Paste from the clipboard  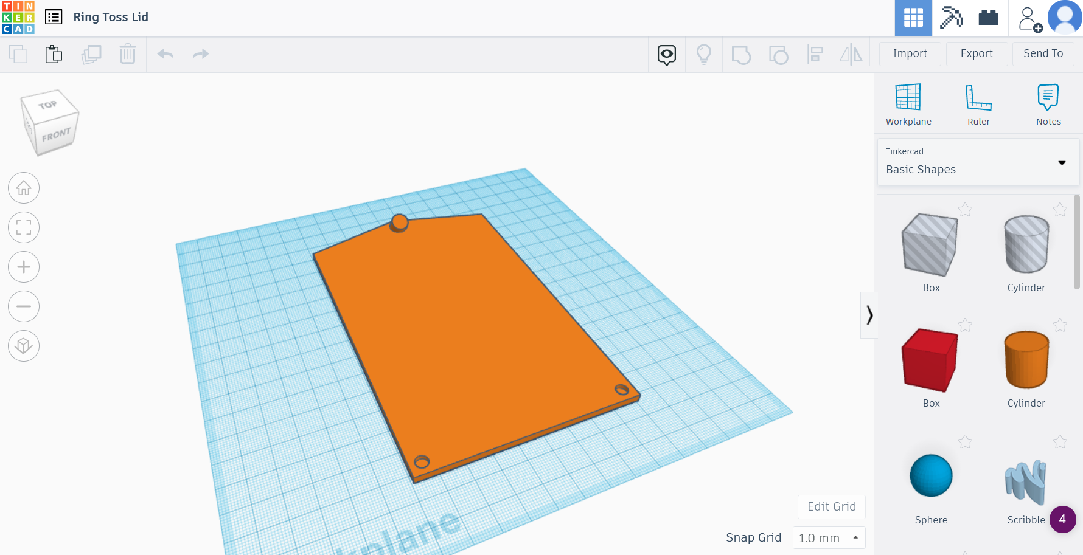coord(54,54)
